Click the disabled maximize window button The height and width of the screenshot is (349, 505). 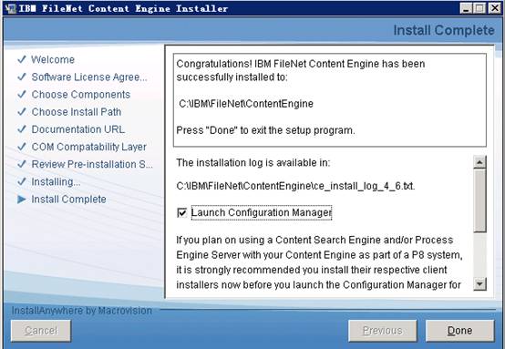click(x=479, y=8)
